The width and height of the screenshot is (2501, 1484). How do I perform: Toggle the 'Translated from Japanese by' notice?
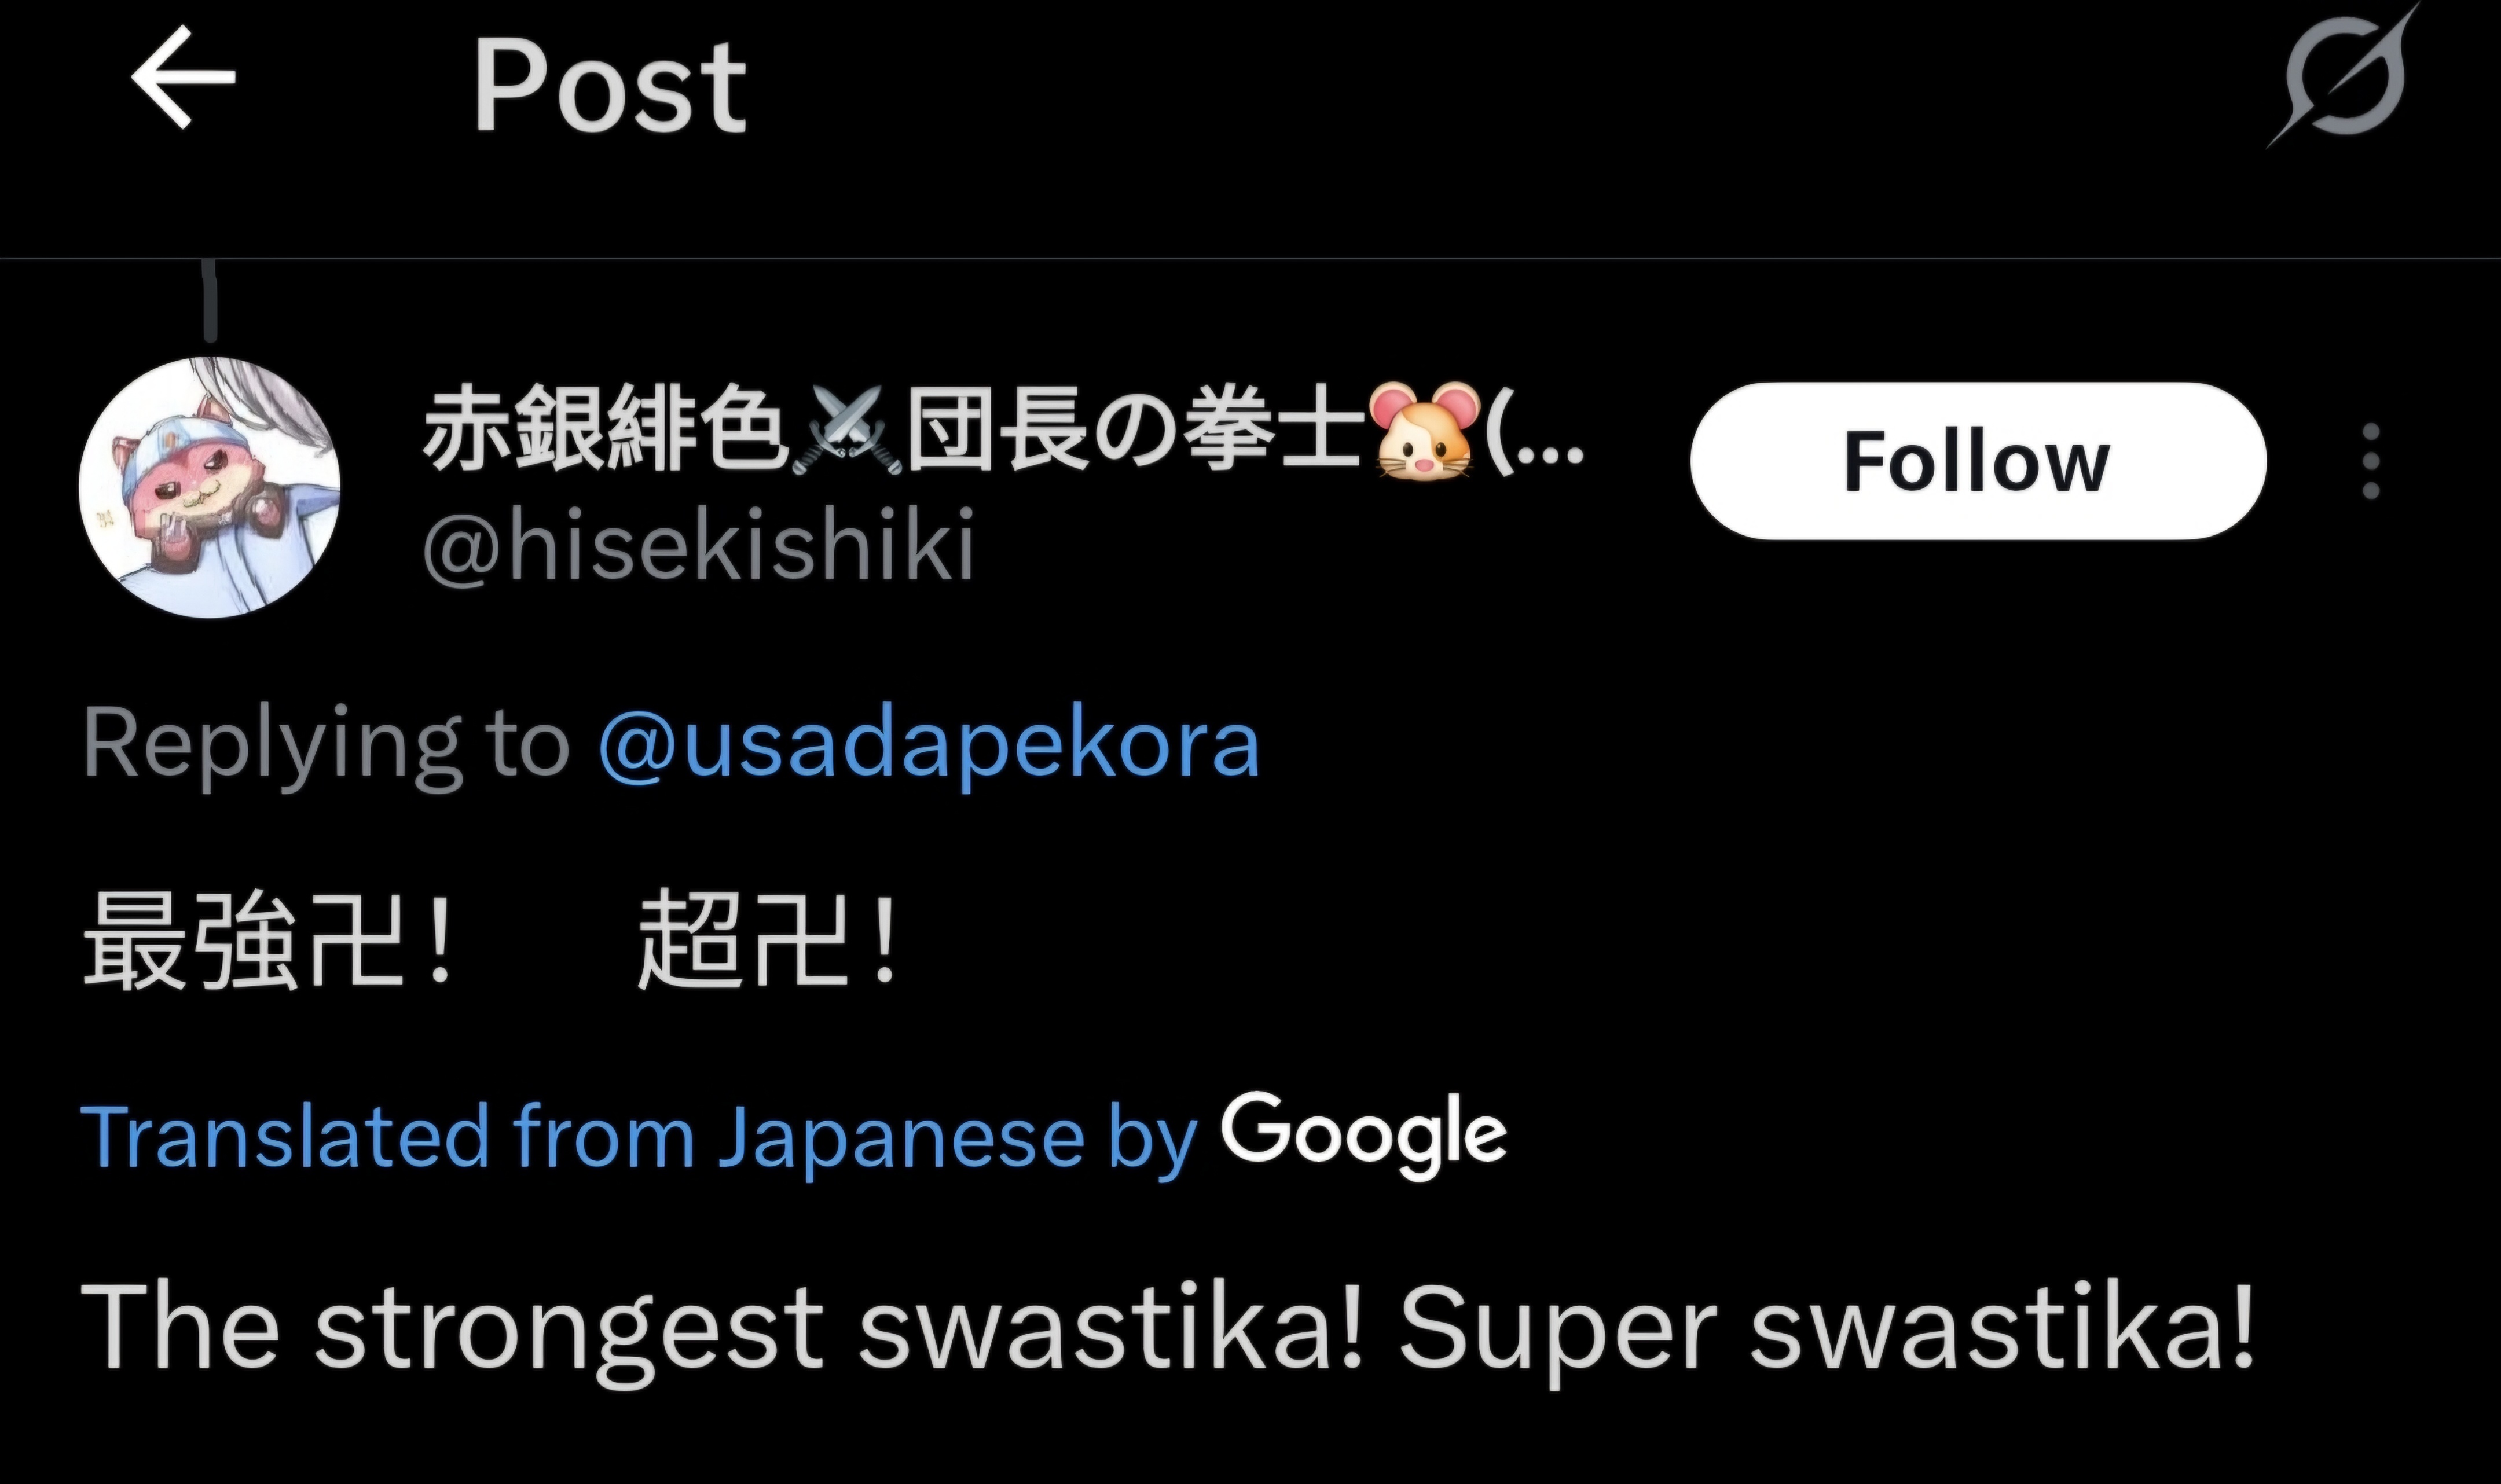click(639, 1138)
